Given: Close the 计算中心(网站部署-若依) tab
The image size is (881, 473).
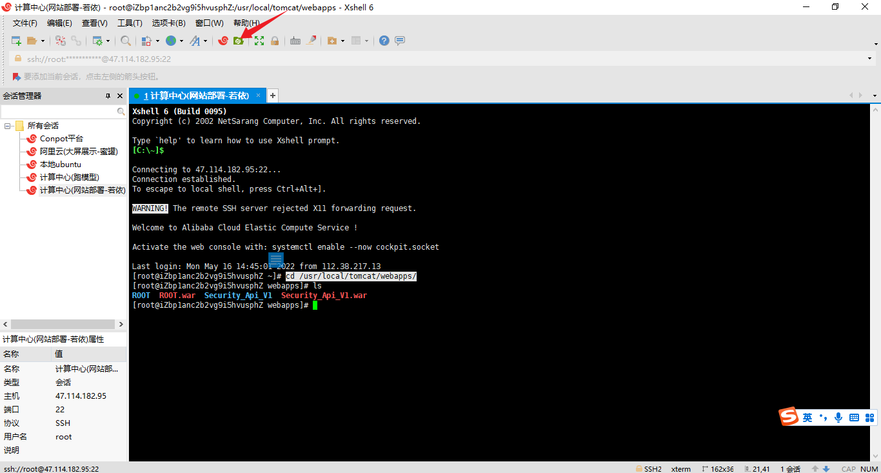Looking at the screenshot, I should coord(259,96).
